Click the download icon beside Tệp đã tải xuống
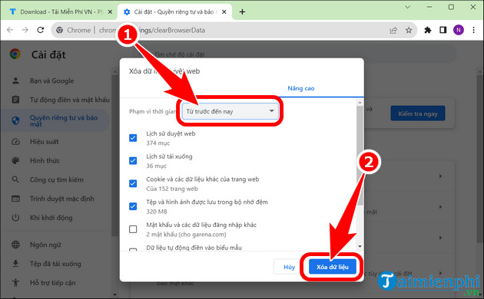Image resolution: width=484 pixels, height=299 pixels. 15,264
